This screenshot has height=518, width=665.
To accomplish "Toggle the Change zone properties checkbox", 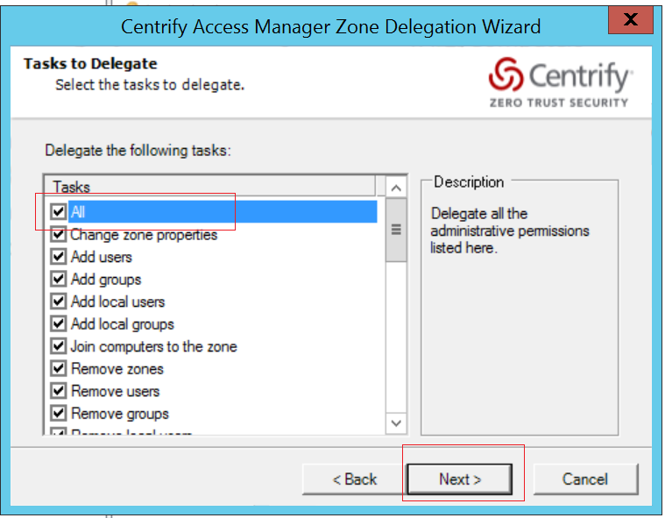I will click(x=59, y=235).
